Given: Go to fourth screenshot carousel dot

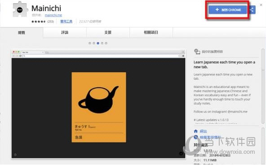Looking at the screenshot, I should point(102,43).
